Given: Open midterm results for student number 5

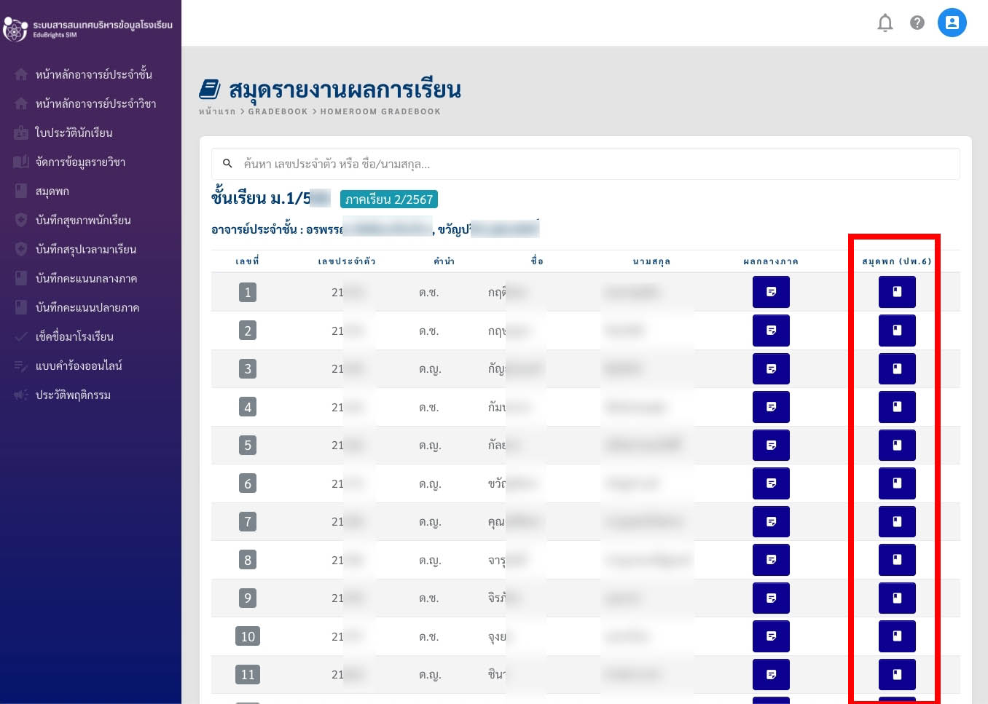Looking at the screenshot, I should (771, 445).
